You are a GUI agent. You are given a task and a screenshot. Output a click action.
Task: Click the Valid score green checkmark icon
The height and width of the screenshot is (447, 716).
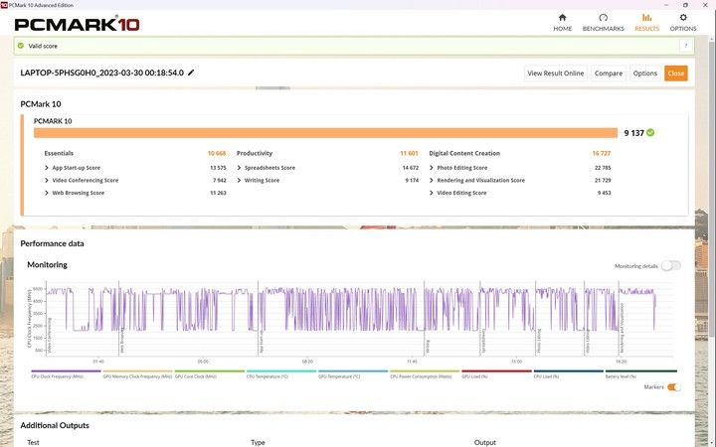coord(21,46)
